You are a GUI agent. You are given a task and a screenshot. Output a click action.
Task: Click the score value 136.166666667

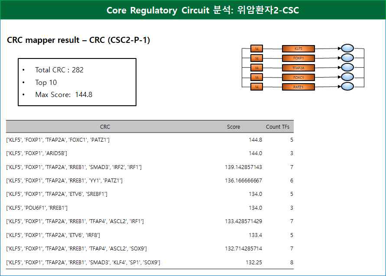click(x=243, y=181)
